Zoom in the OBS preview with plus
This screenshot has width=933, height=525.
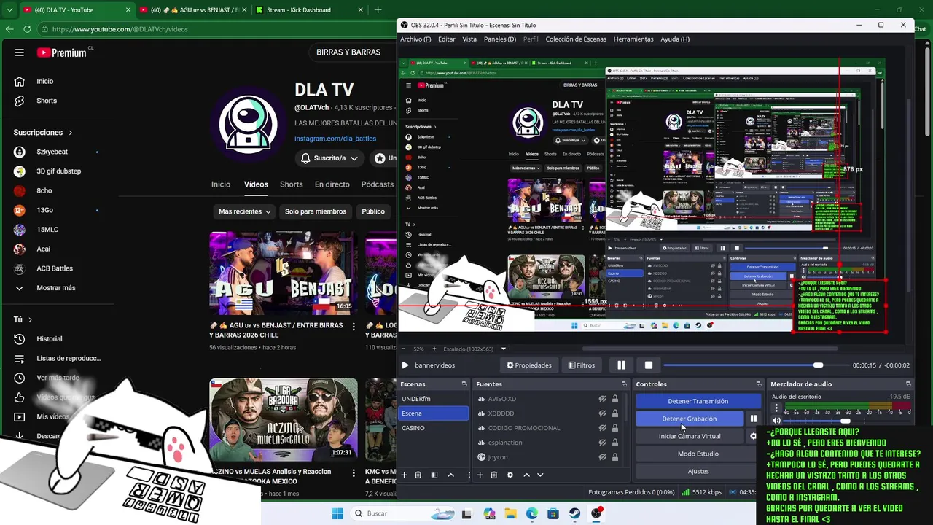click(434, 349)
